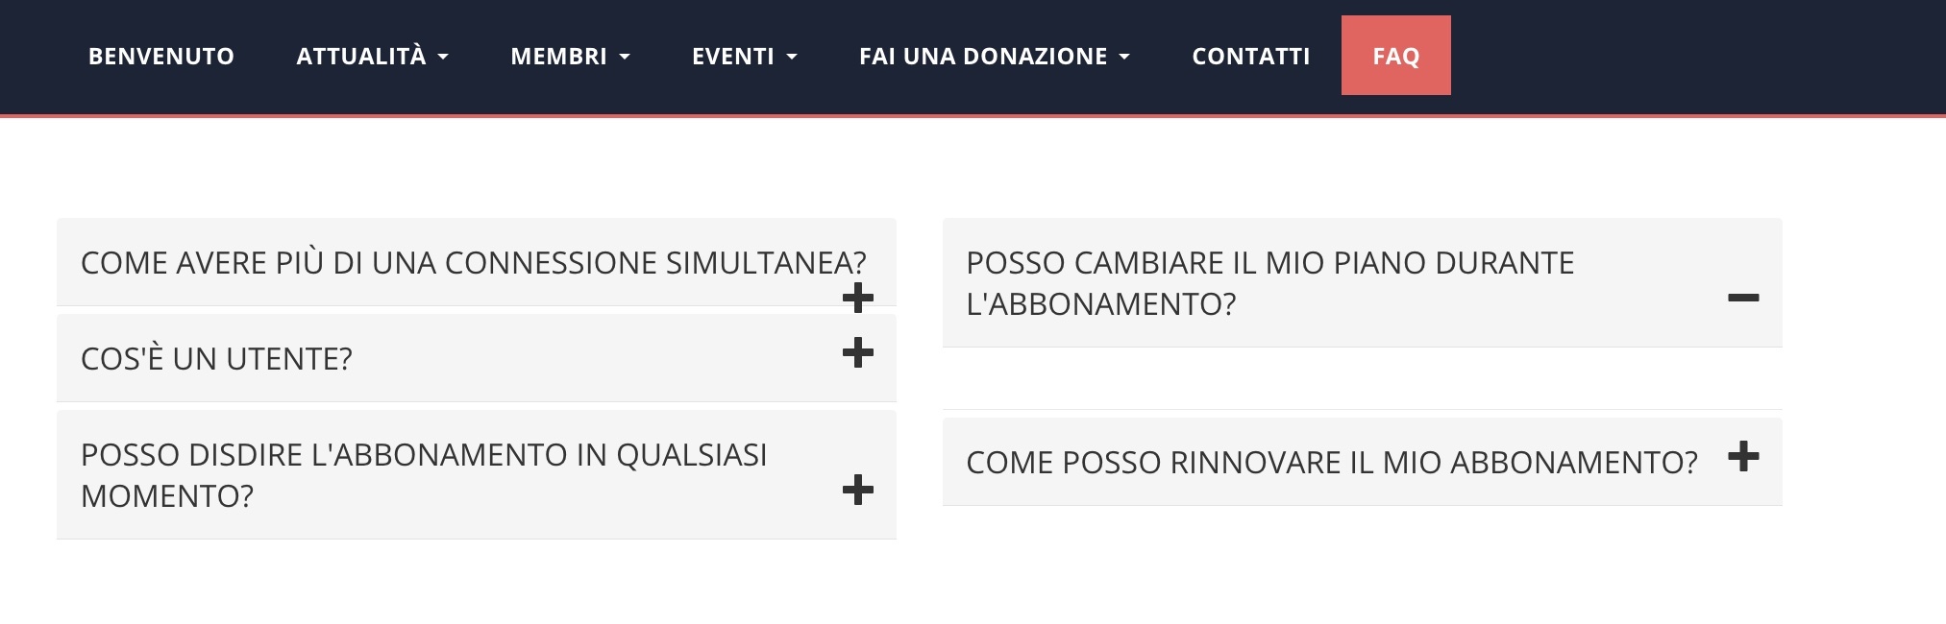
Task: Click the dropdown caret next to EVENTI
Action: (x=791, y=58)
